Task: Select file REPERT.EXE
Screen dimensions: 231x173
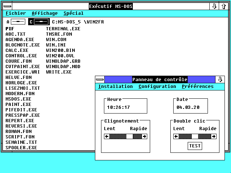Action: coord(20,121)
